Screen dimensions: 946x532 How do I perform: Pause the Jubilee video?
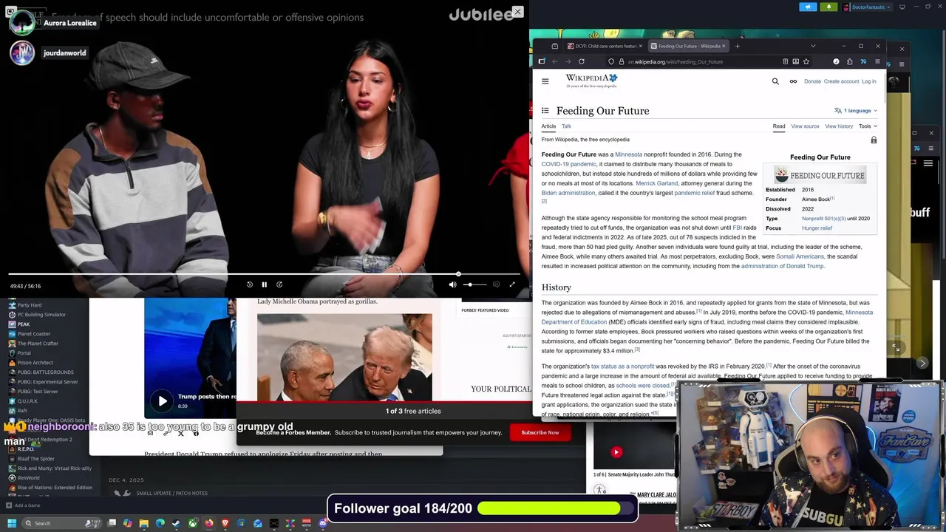click(264, 284)
